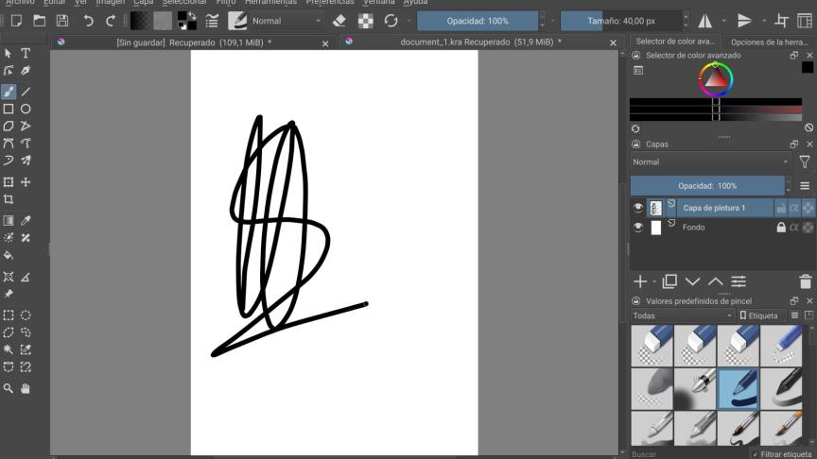Hide Capa de pintura 1 layer
The width and height of the screenshot is (817, 459).
coord(637,208)
